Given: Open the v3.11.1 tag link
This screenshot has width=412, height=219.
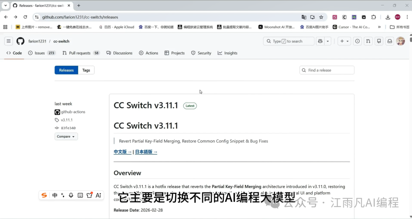Looking at the screenshot, I should pos(67,120).
